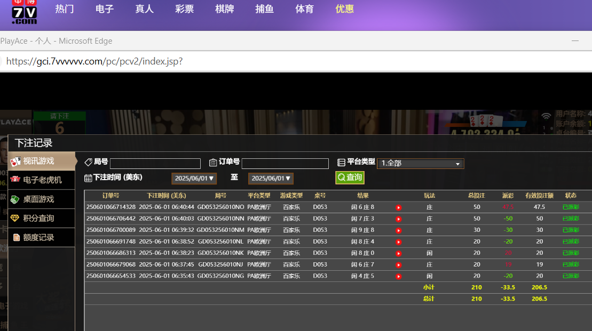Screen dimensions: 592x331
Task: Click the clipboard icon beside 订单号
Action: [x=213, y=163]
